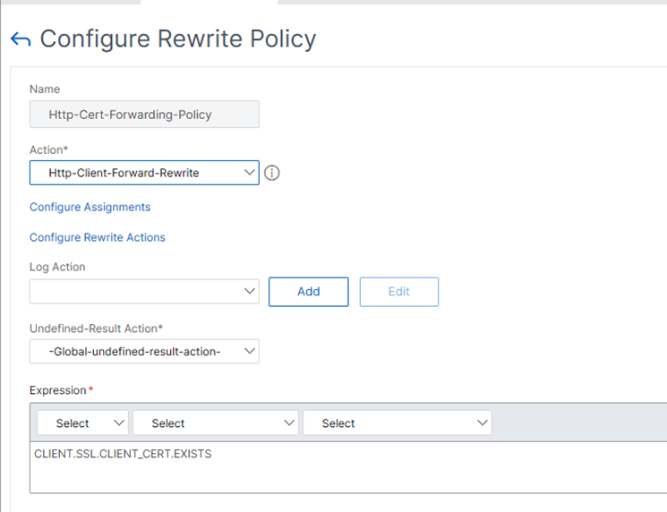
Task: Click the Log Action field label
Action: (x=57, y=267)
